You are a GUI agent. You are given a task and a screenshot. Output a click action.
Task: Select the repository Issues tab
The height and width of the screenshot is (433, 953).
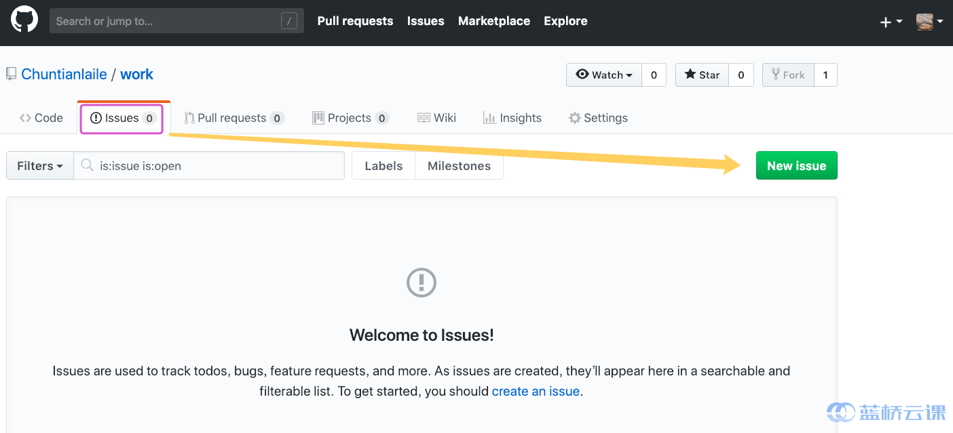pos(122,118)
